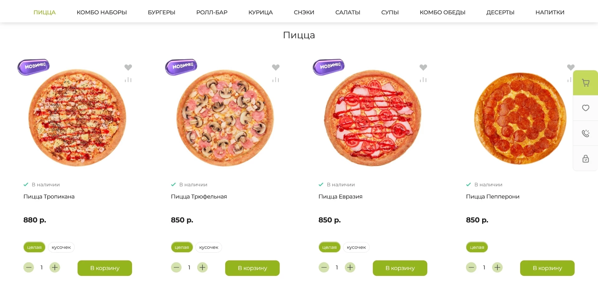Screen dimensions: 598x284
Task: Add Пицца Тропикана to favorites
Action: (x=128, y=67)
